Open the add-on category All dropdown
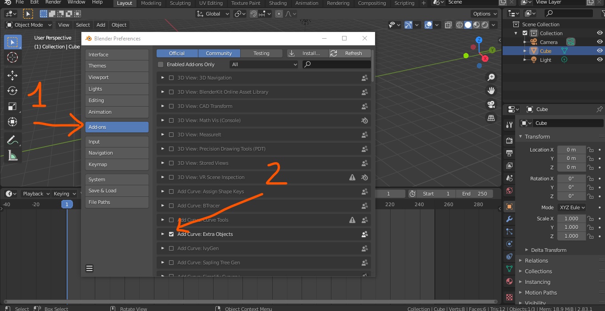 click(x=264, y=64)
